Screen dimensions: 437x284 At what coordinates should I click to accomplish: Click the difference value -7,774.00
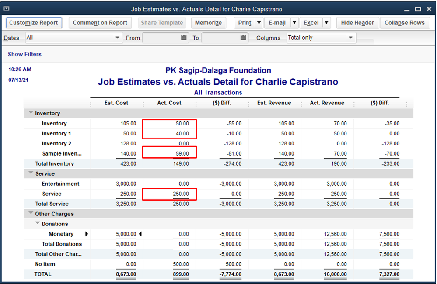[231, 274]
